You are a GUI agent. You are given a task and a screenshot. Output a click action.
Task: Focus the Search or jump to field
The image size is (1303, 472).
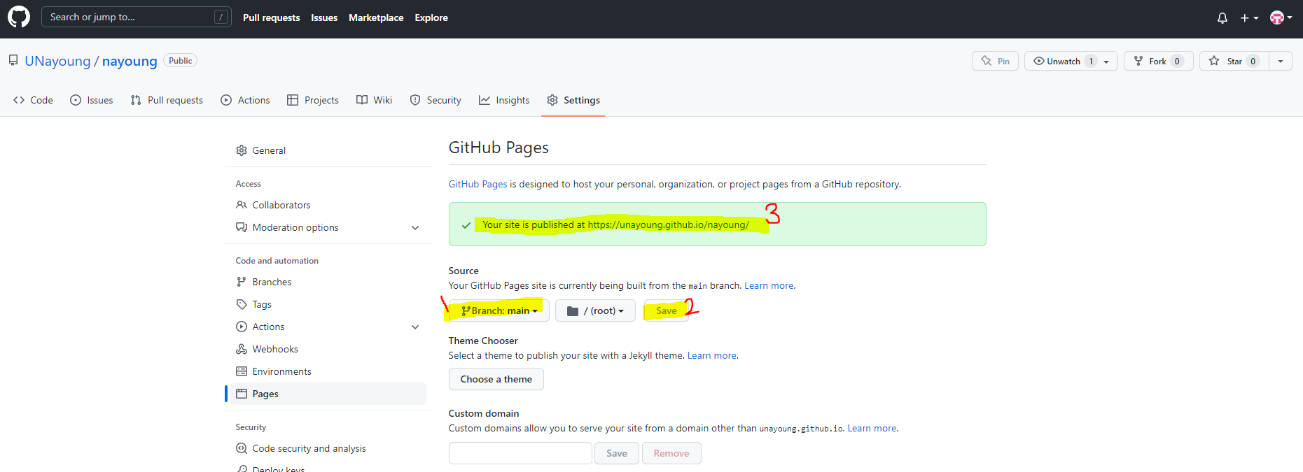tap(137, 17)
